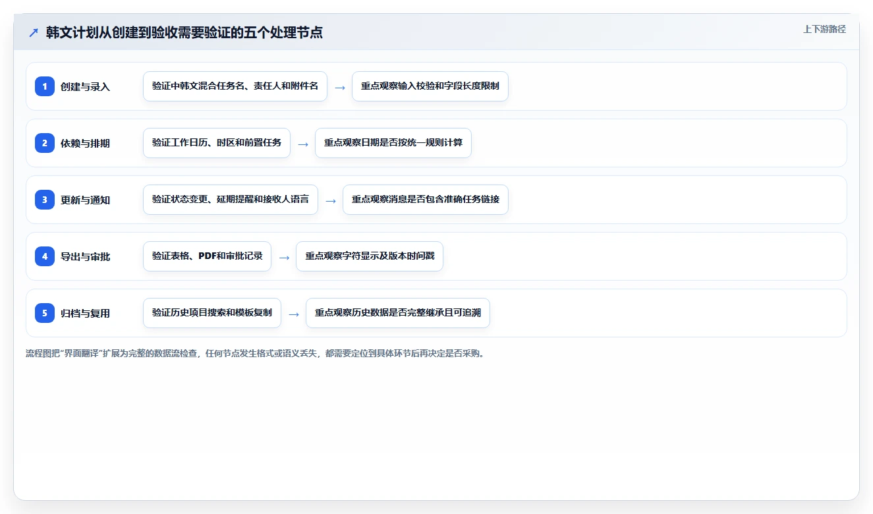Select the 验证状态变更、延期提醒 node
The height and width of the screenshot is (514, 873).
click(x=231, y=200)
